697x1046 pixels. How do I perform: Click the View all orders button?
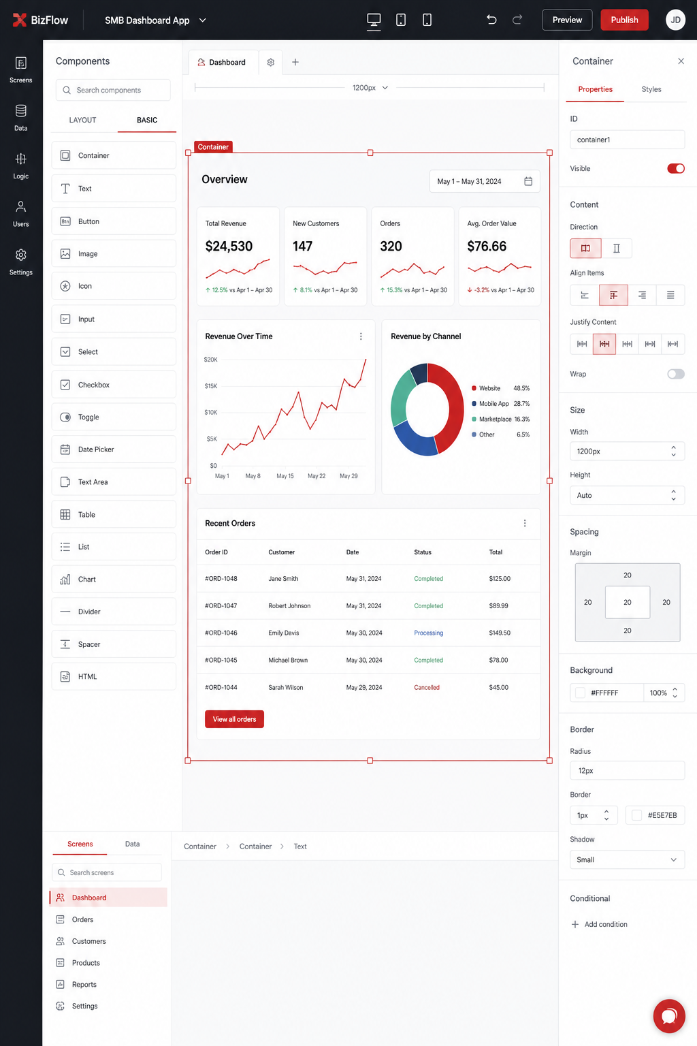click(234, 719)
